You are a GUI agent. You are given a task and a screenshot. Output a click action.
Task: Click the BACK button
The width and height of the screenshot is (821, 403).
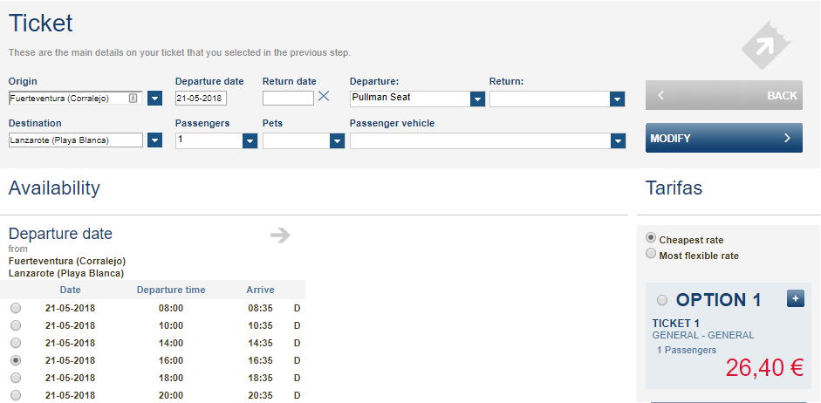[723, 95]
